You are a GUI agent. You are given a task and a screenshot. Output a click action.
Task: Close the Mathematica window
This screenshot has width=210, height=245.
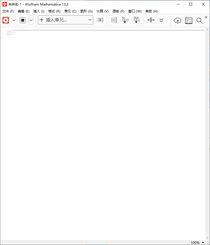[203, 4]
